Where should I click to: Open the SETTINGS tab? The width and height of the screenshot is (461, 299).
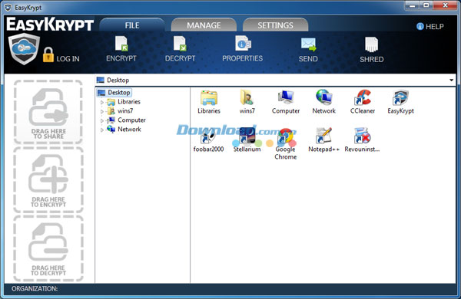click(x=276, y=25)
